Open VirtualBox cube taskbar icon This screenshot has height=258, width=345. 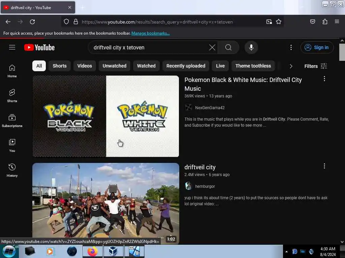(113, 251)
